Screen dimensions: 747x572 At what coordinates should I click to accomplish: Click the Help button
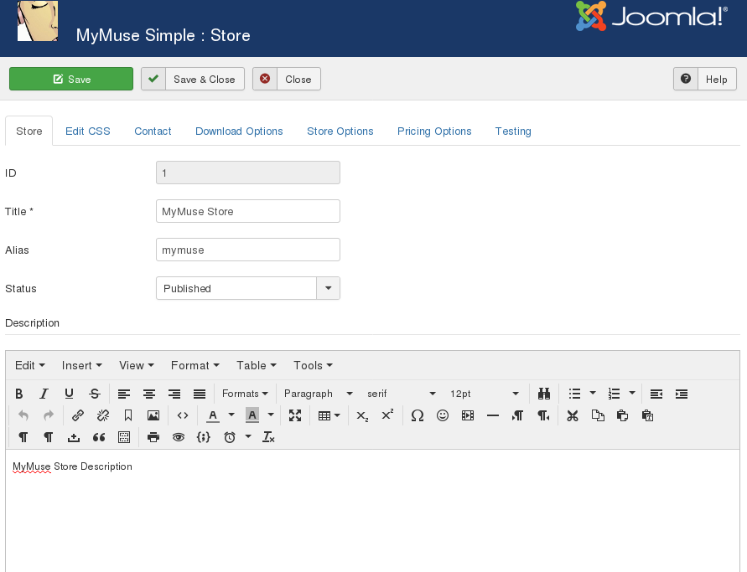point(705,79)
